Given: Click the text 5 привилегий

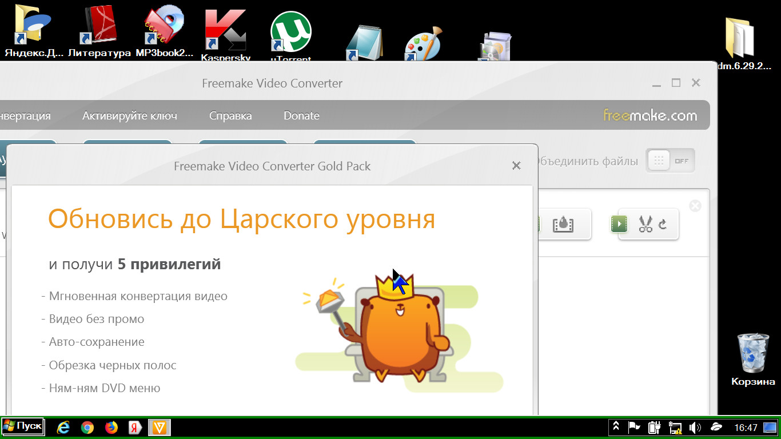Looking at the screenshot, I should tap(169, 265).
